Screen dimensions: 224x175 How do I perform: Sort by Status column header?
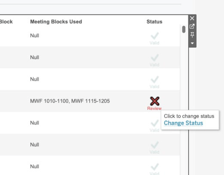point(154,22)
